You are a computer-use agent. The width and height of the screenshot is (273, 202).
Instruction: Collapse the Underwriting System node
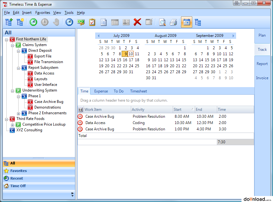[x=13, y=91]
